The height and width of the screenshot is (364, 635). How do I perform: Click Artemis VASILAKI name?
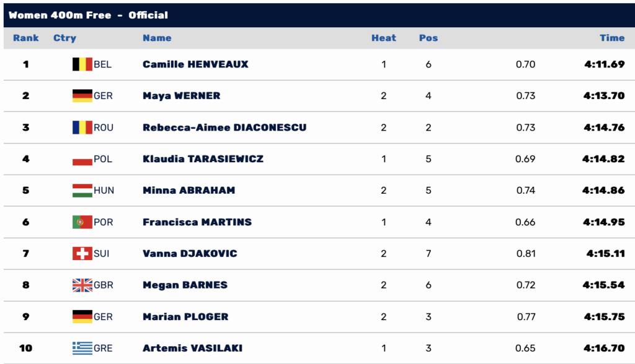click(193, 349)
